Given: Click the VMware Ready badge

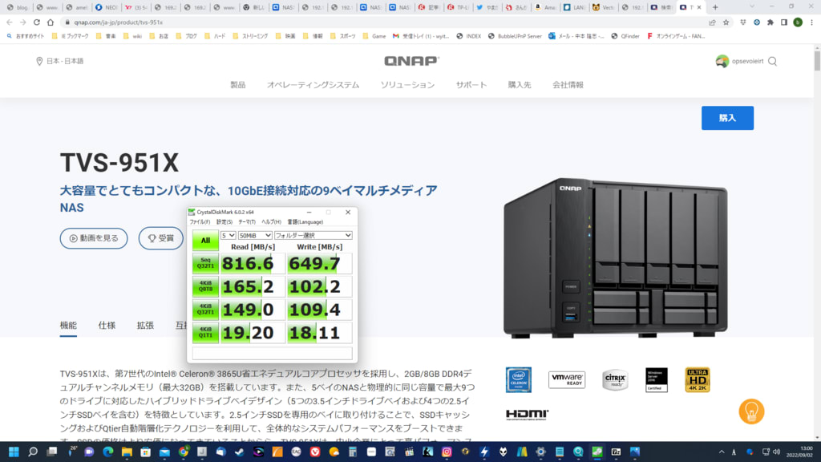Looking at the screenshot, I should pos(567,379).
